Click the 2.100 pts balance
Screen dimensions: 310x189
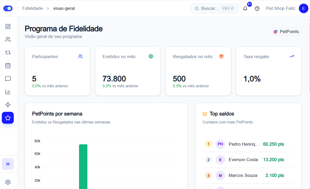(x=274, y=175)
